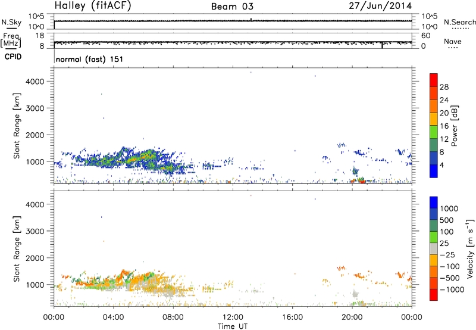
Task: Select the 'N.Search' legend label
Action: tap(459, 22)
